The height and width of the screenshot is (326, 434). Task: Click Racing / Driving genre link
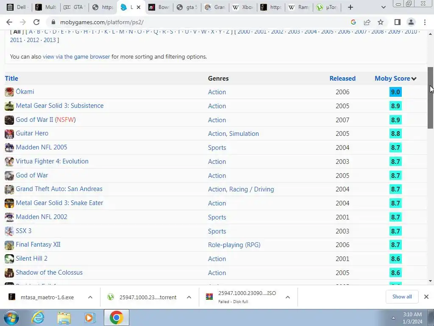pos(251,189)
